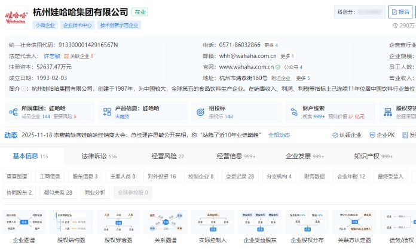Click the 所属集团 hierarchy icon

tap(13, 112)
